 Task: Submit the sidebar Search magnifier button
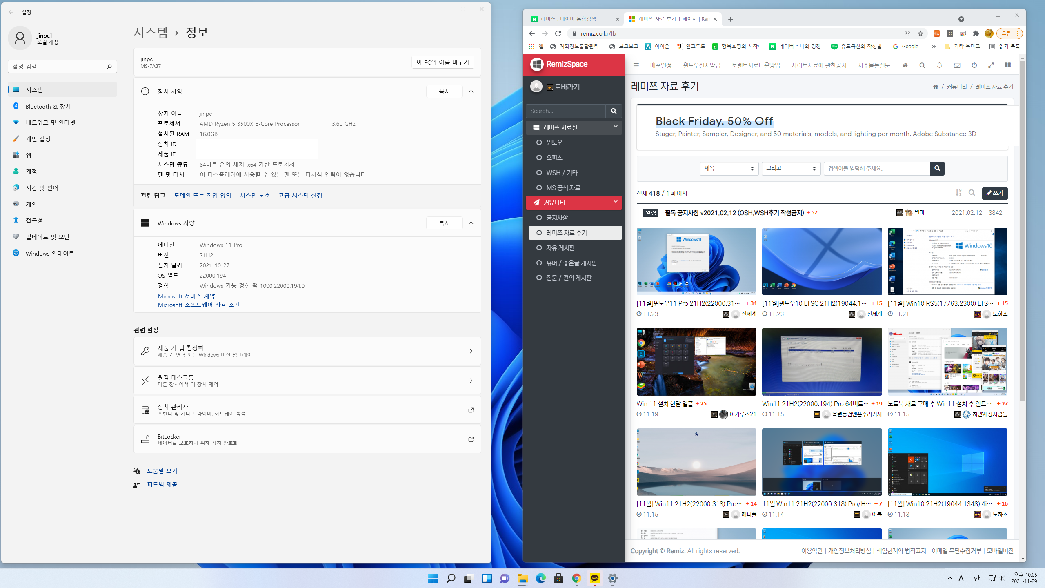coord(614,111)
